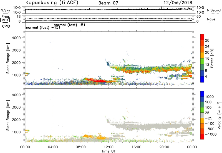Screen dimensions: 222x153
Task: Click the 60 Nave axis tick label
Action: click(198, 17)
